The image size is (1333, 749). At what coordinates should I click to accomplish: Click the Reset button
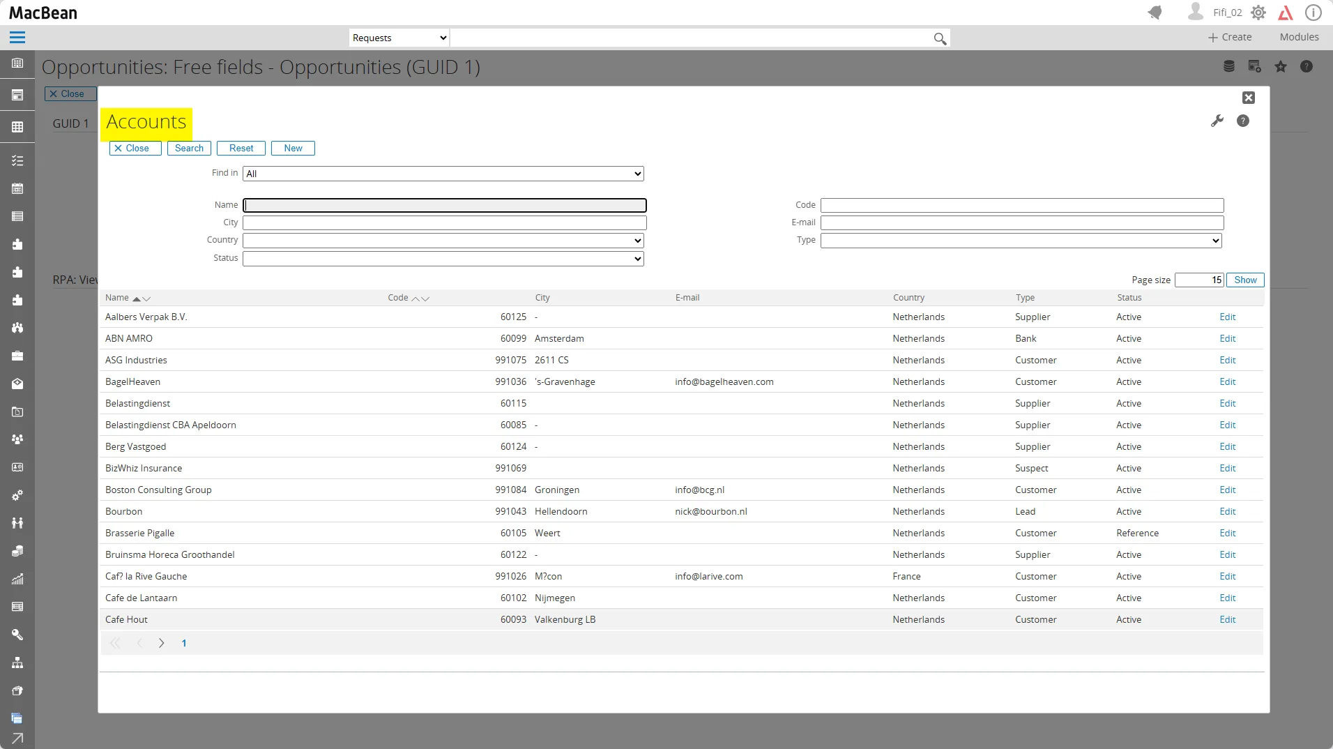point(241,148)
